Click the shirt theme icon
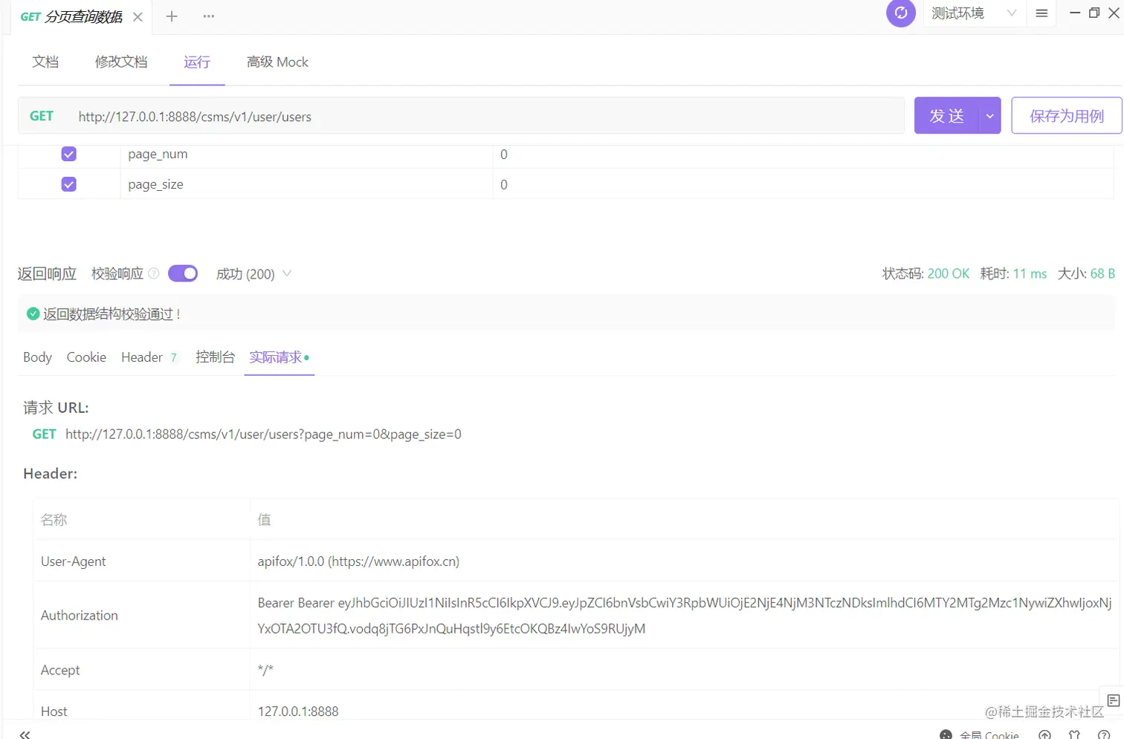1124x739 pixels. click(x=1074, y=734)
